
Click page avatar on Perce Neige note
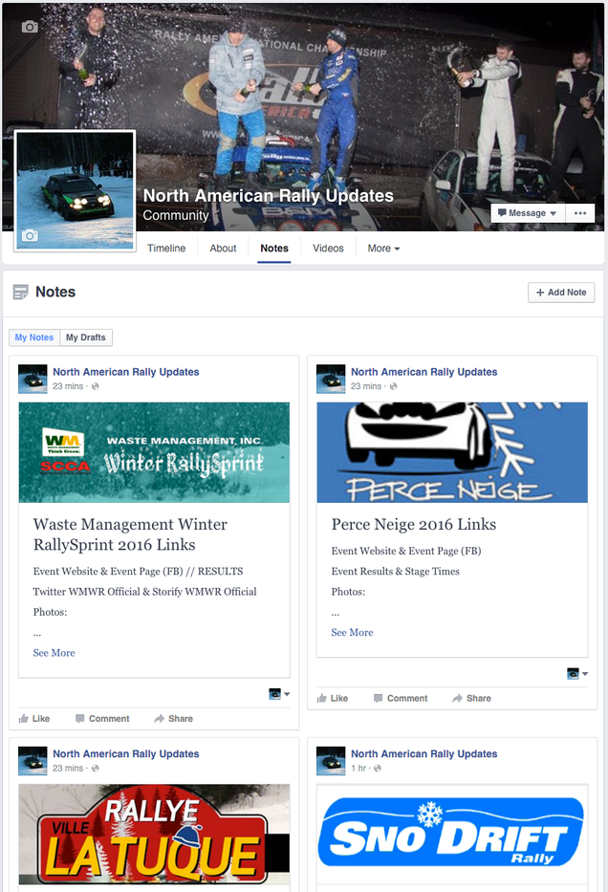(331, 379)
